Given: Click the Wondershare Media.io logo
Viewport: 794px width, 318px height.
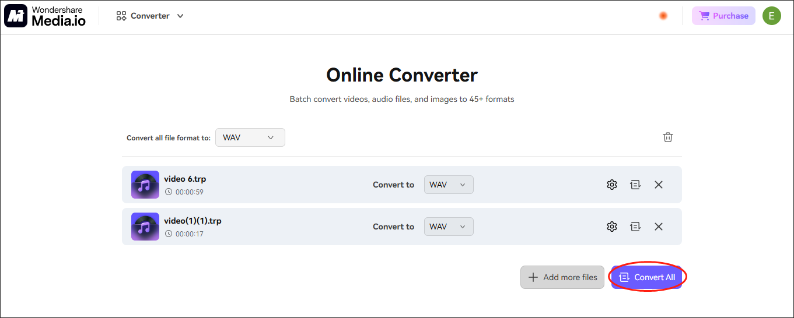Looking at the screenshot, I should tap(45, 16).
